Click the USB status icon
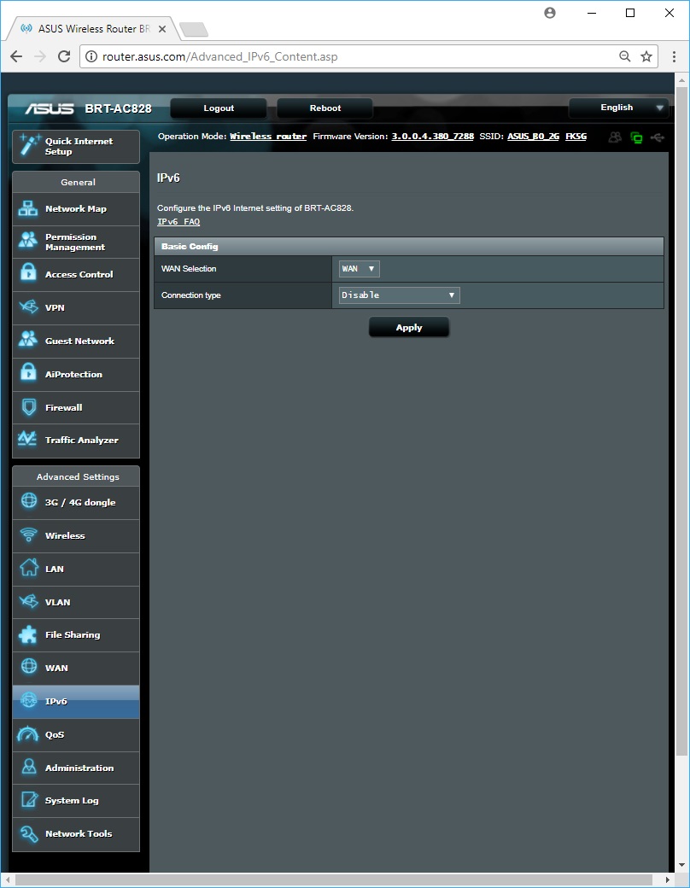The image size is (690, 888). pyautogui.click(x=656, y=137)
